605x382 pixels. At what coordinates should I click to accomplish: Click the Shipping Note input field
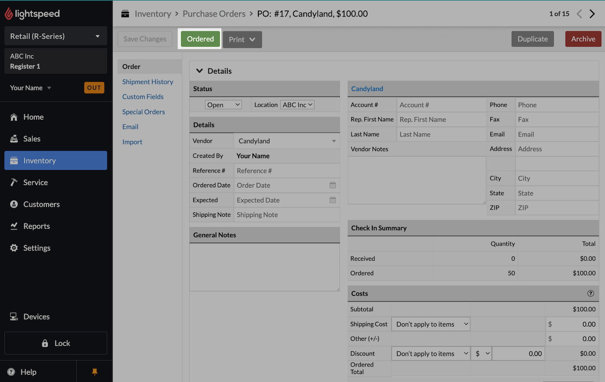point(287,215)
